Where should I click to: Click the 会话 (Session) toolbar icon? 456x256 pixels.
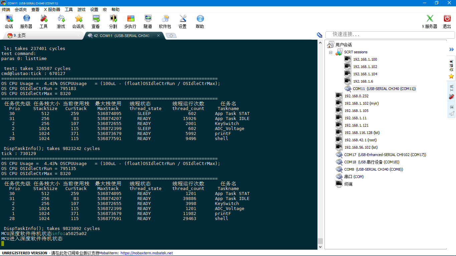point(9,21)
